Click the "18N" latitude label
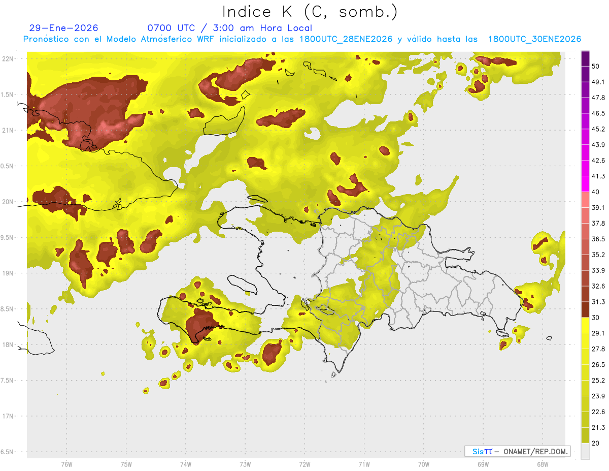The height and width of the screenshot is (471, 609). 8,345
